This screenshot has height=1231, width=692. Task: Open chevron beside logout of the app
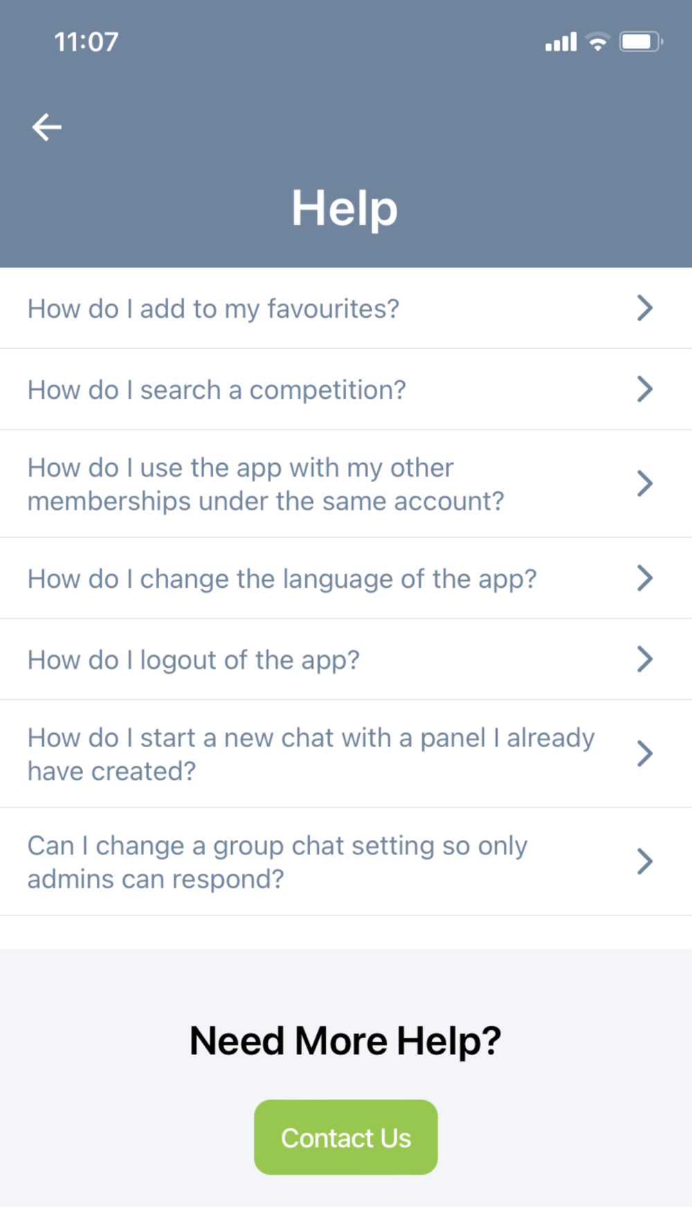pos(644,659)
